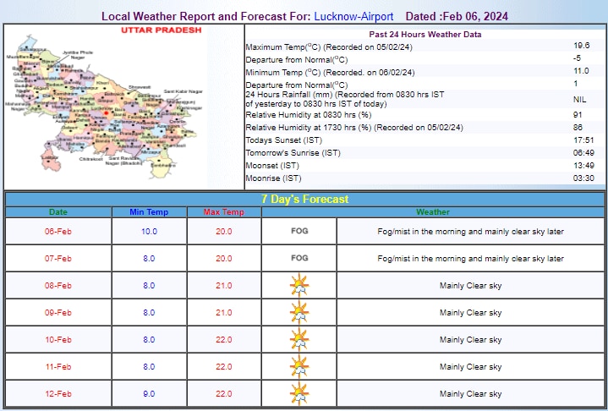Viewport: 608px width, 411px height.
Task: Click the Date column header
Action: click(x=58, y=212)
